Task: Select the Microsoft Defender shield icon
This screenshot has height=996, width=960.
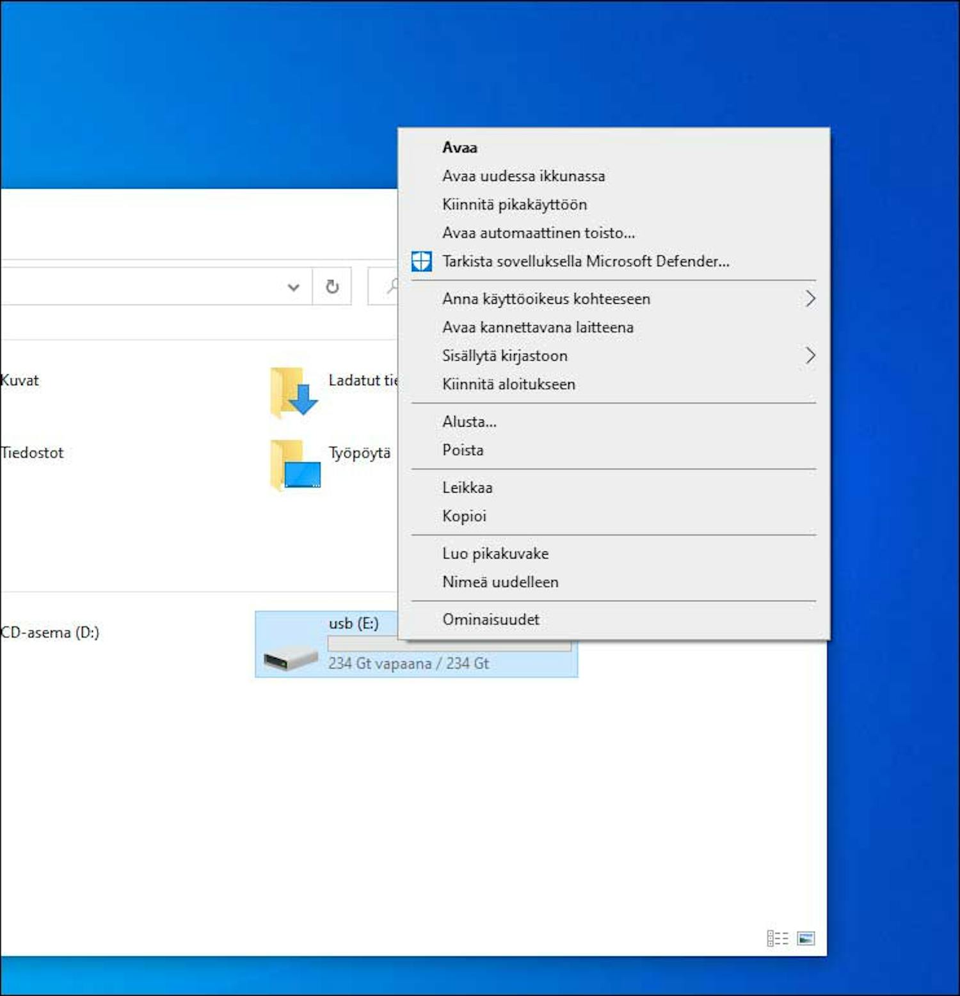Action: click(x=422, y=261)
